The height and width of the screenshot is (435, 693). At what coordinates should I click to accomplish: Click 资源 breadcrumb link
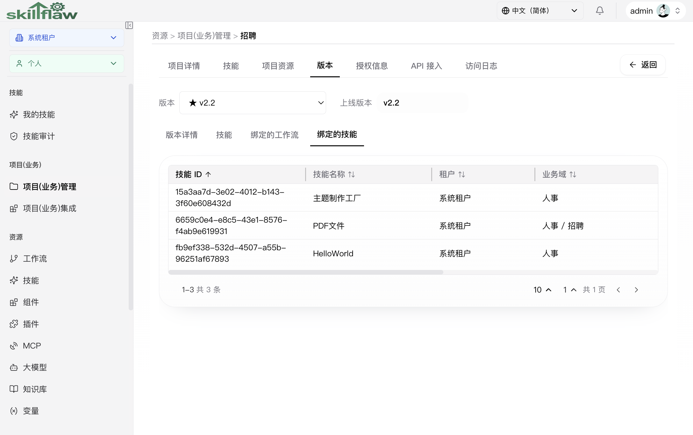160,36
